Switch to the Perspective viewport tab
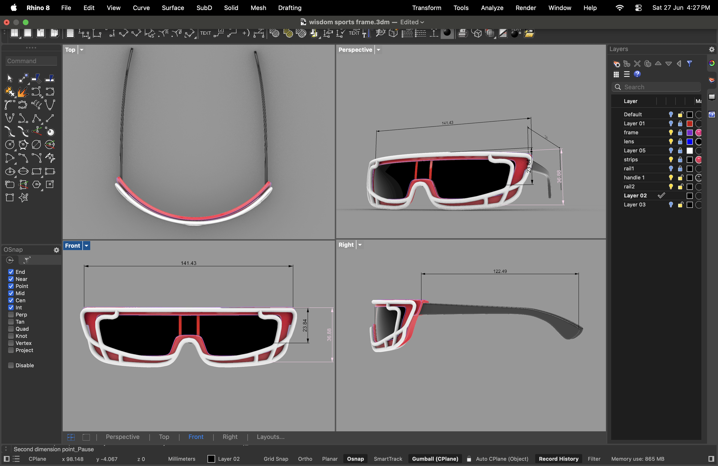Viewport: 718px width, 466px height. click(x=122, y=437)
